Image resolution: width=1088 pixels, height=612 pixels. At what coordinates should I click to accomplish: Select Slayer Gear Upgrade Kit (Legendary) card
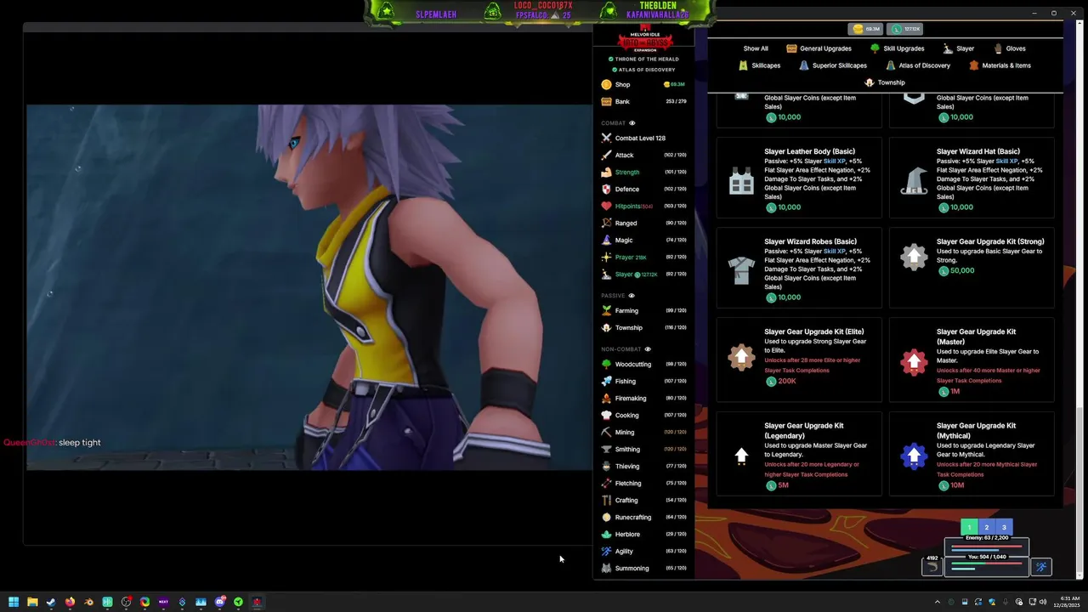click(799, 454)
